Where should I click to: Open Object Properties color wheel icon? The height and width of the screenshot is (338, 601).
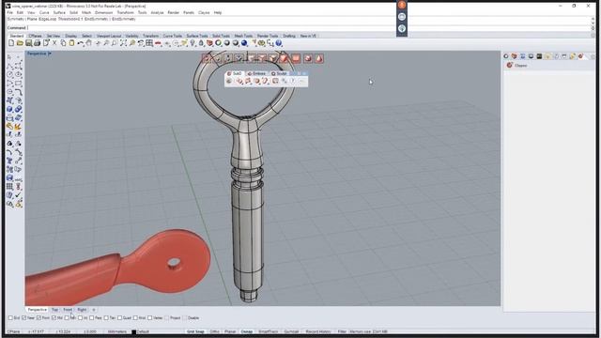coord(218,43)
